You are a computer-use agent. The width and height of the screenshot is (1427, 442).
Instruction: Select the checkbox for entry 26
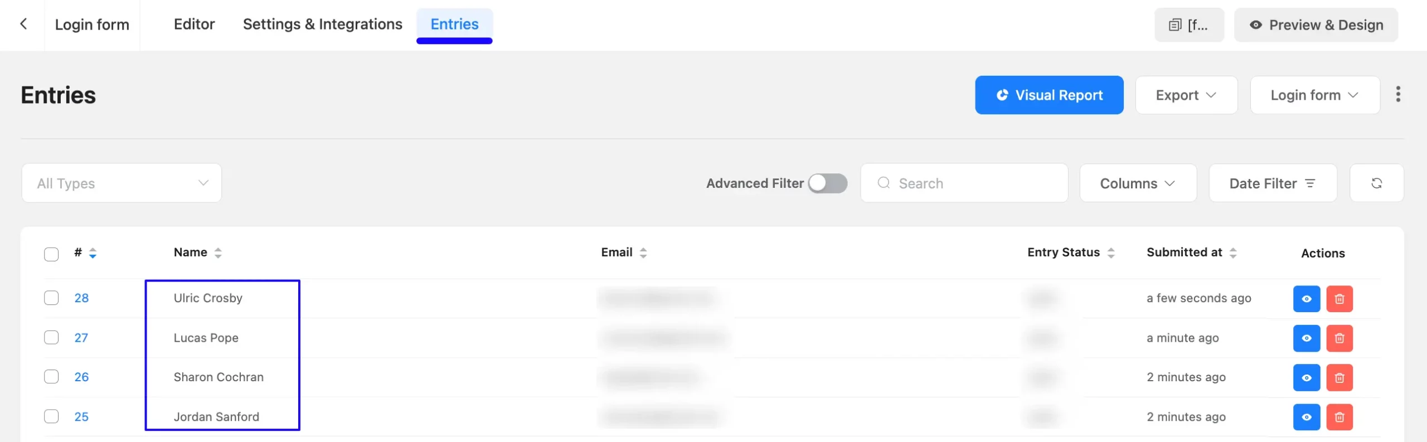pos(51,377)
